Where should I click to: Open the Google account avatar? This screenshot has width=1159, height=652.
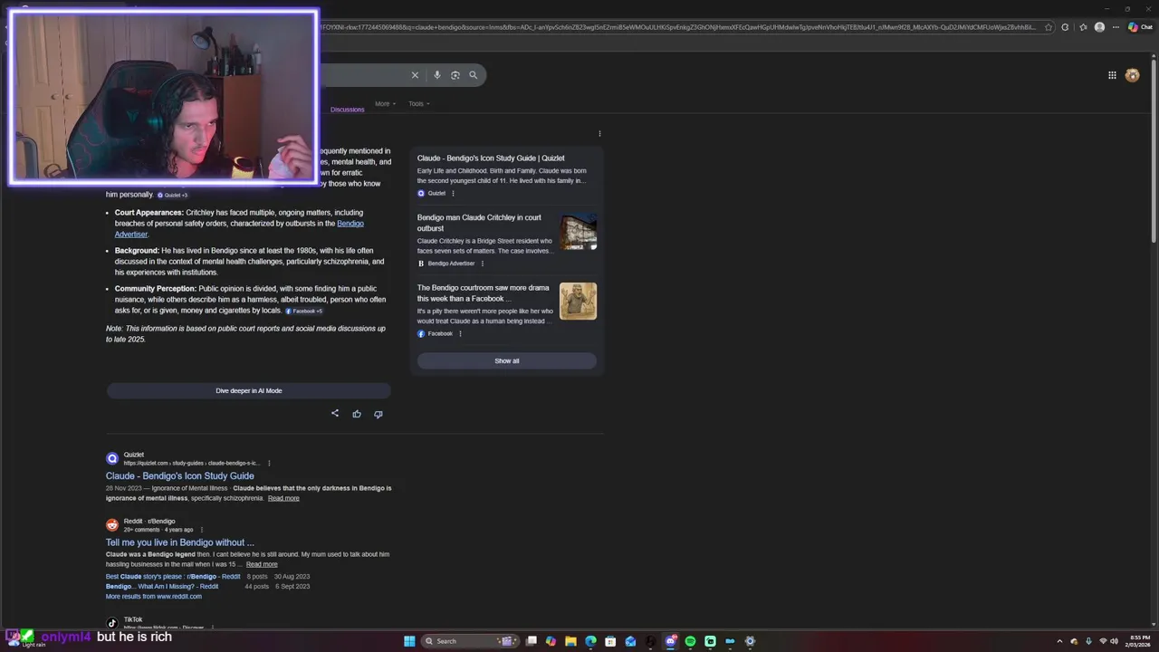click(1132, 75)
